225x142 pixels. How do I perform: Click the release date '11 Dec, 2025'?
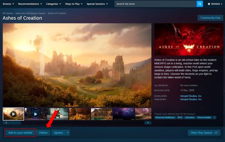187,90
